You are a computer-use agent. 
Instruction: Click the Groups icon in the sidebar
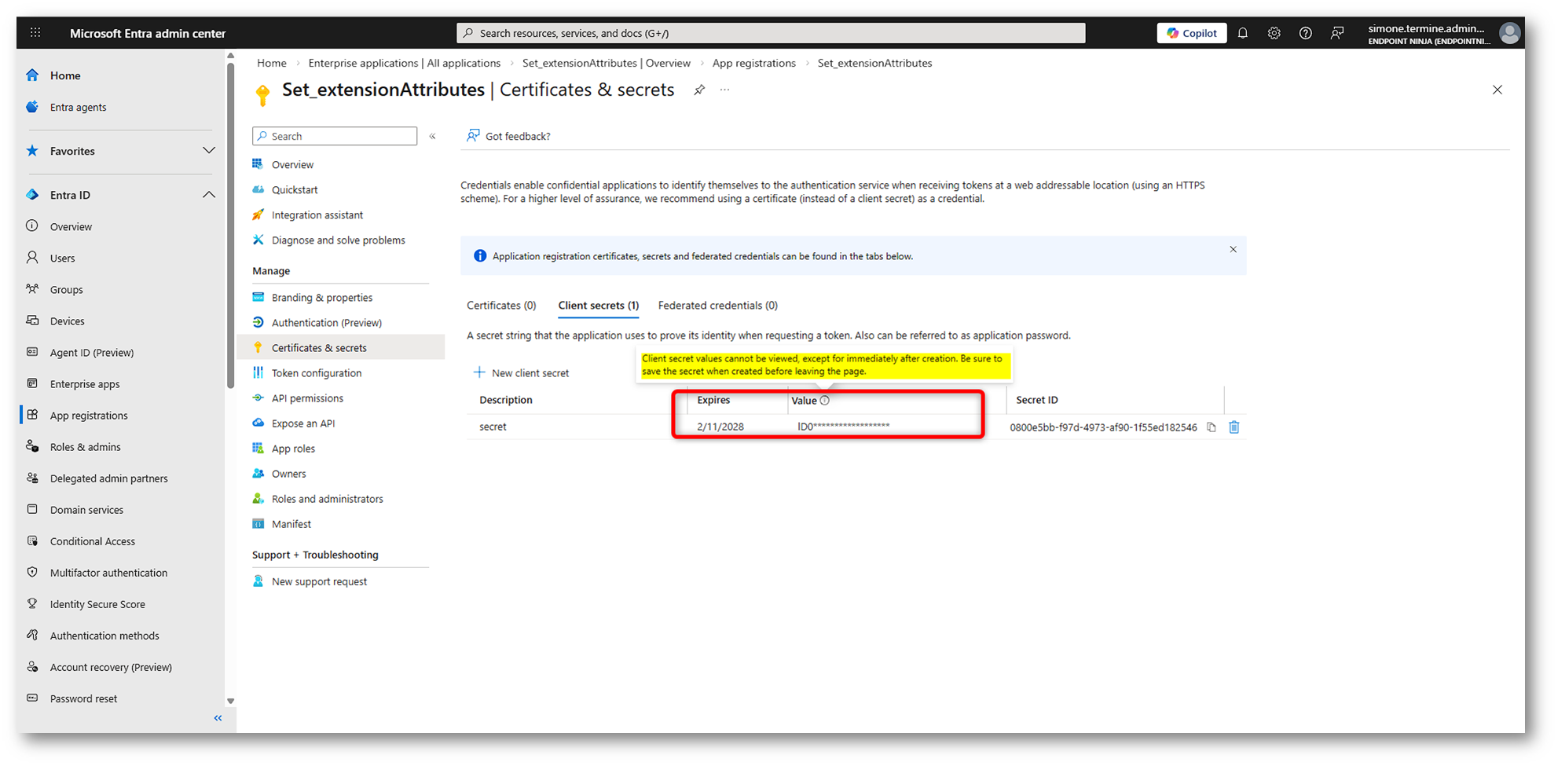point(32,289)
